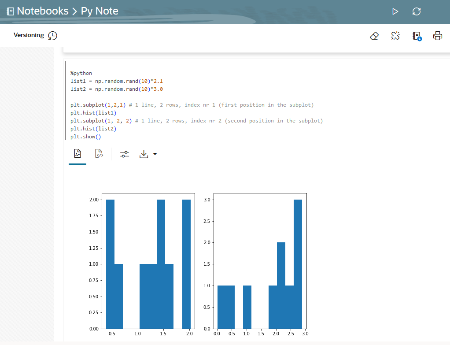The width and height of the screenshot is (450, 345).
Task: Click the %python interpreter line
Action: click(x=81, y=73)
